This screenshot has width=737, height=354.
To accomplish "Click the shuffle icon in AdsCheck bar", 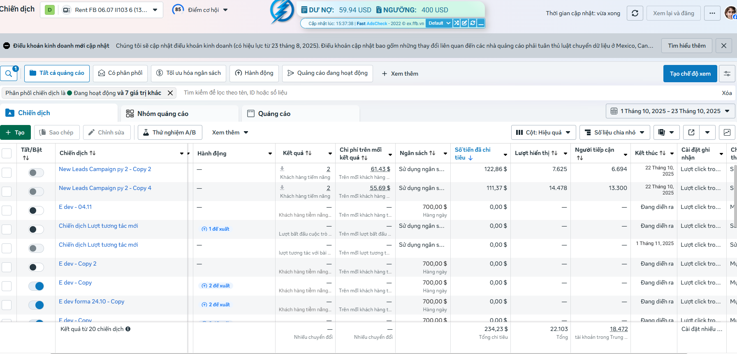I will [457, 23].
